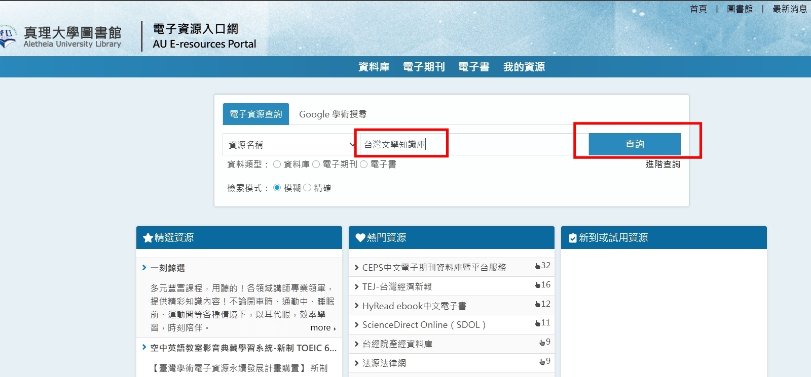Expand the 一刻鯨選 featured resource chevron
Image resolution: width=811 pixels, height=377 pixels.
point(144,268)
